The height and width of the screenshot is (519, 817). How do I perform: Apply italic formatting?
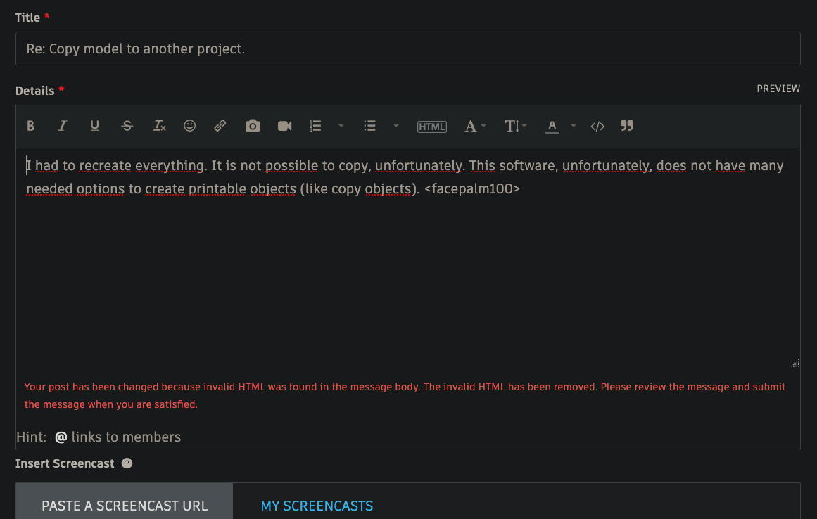click(x=62, y=126)
